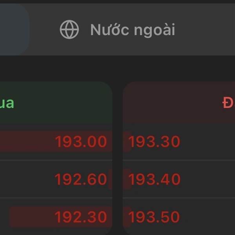Select the 192.60 bid price
235x235 pixels.
(x=81, y=179)
